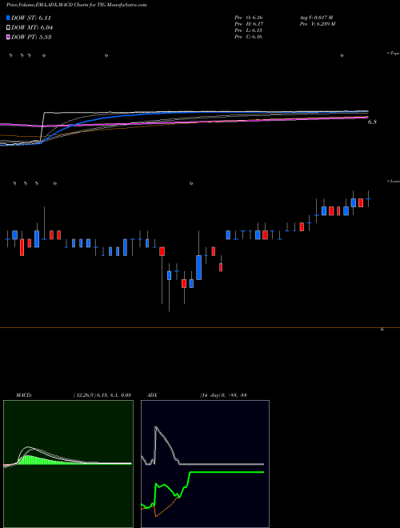The image size is (400, 528).
Task: Click the Pre O: 6.16 value
Action: pyautogui.click(x=249, y=17)
